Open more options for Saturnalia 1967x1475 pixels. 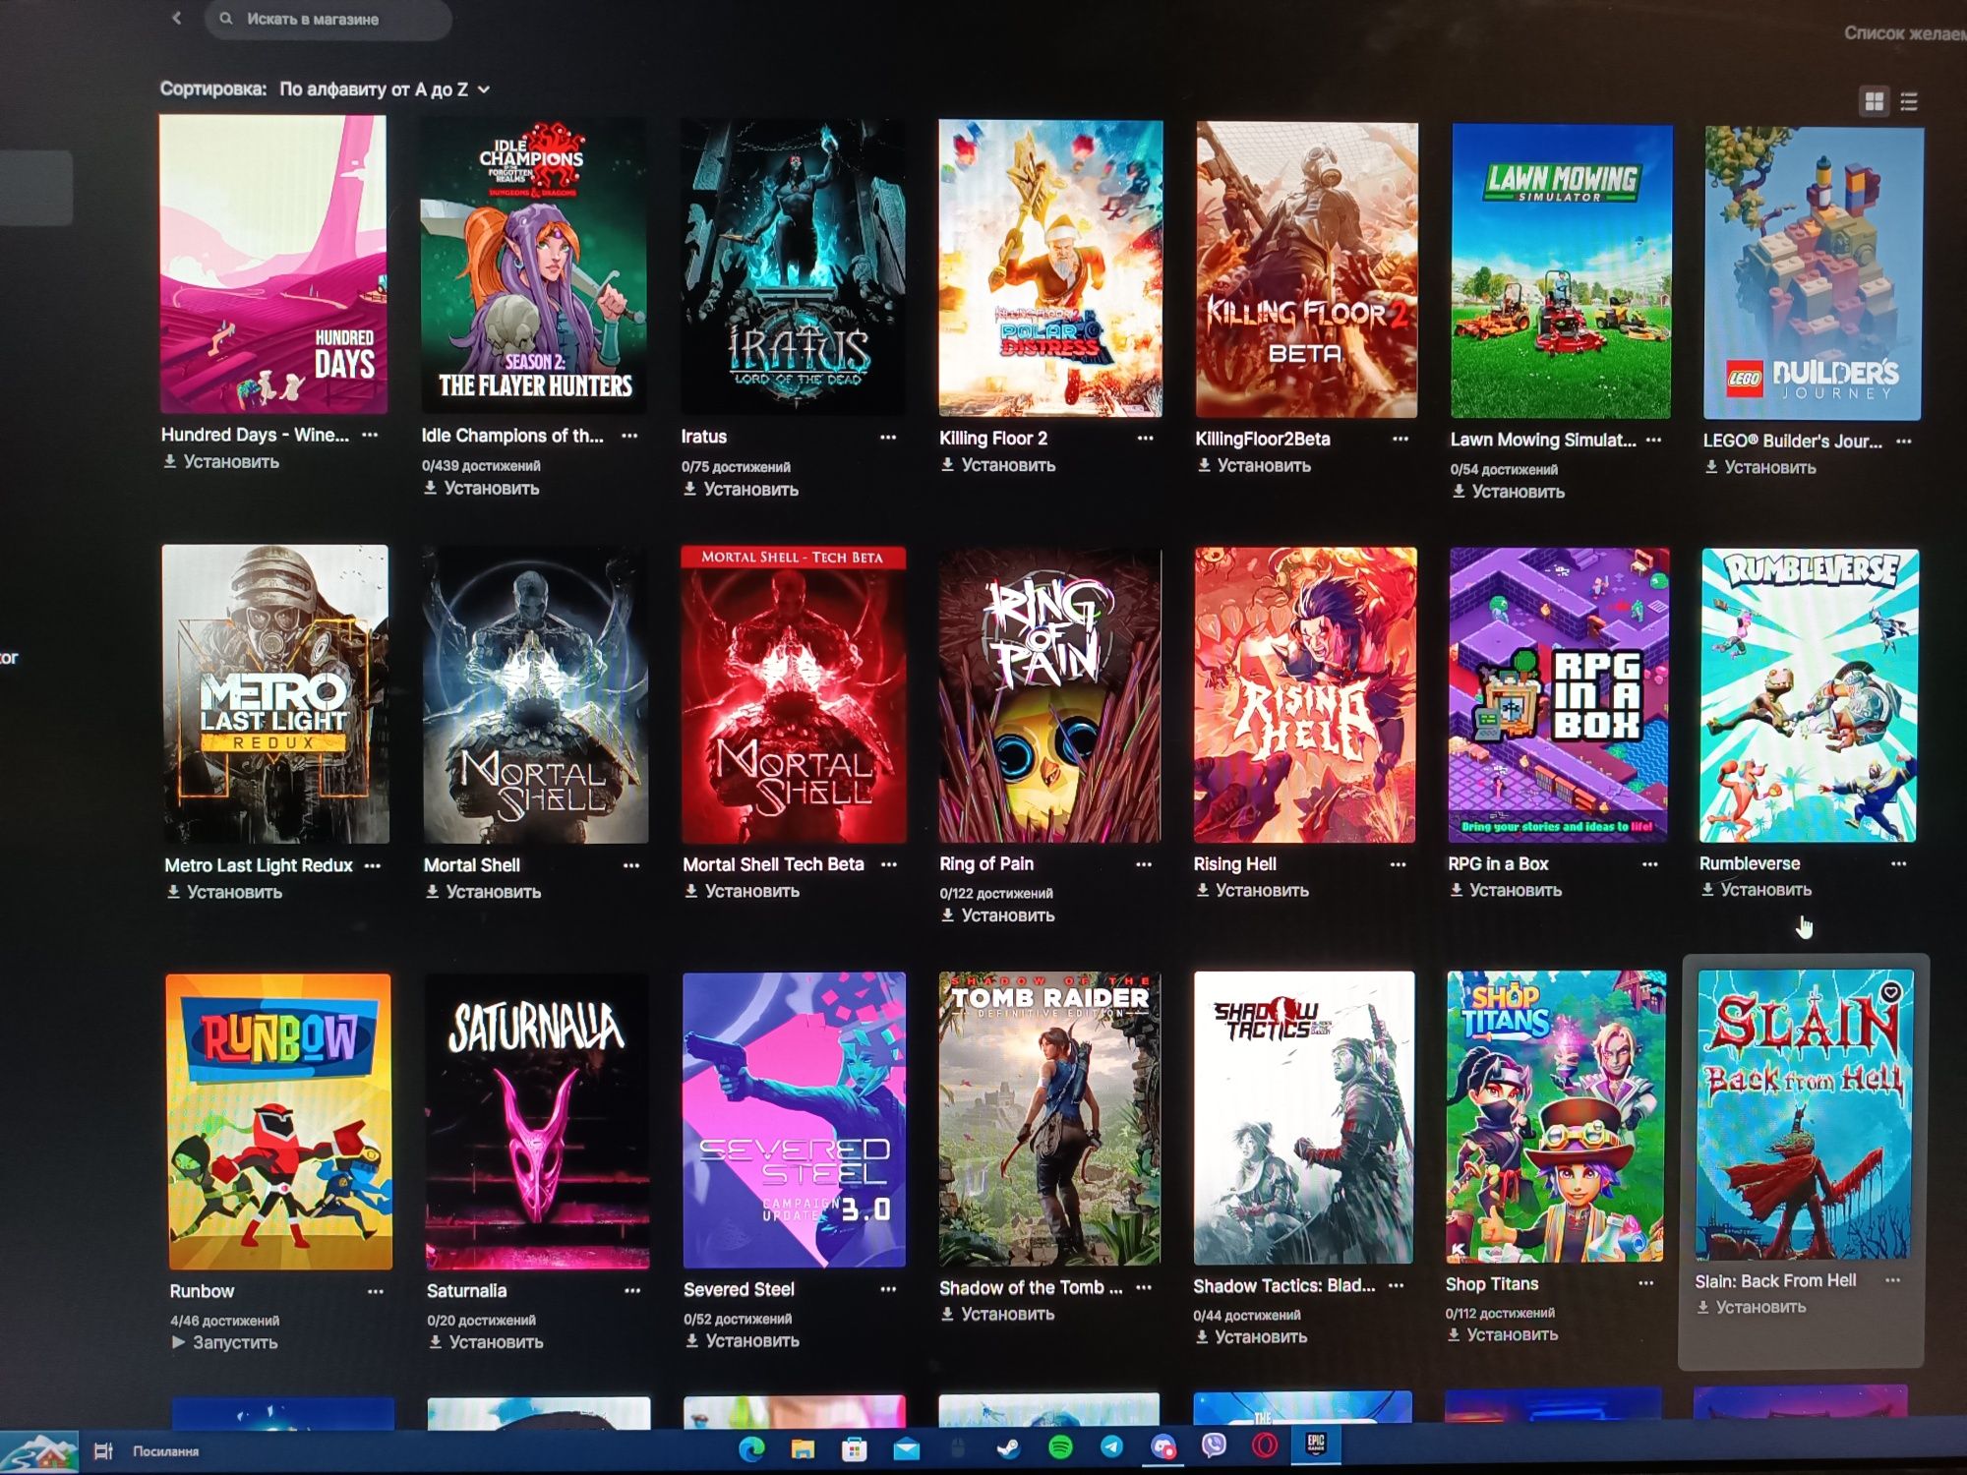[x=632, y=1290]
